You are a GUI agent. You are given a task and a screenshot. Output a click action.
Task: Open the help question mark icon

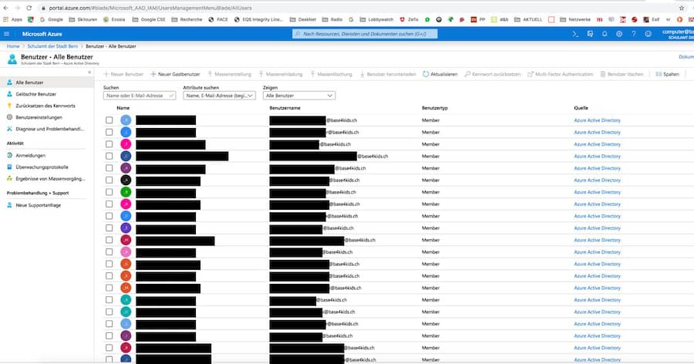(x=633, y=34)
